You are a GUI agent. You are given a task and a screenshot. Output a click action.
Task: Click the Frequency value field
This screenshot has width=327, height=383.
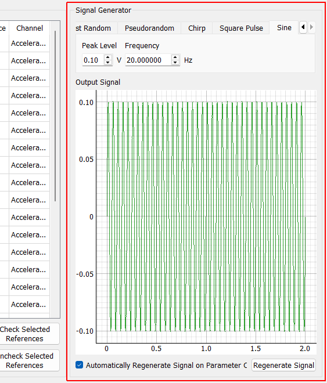(x=148, y=60)
